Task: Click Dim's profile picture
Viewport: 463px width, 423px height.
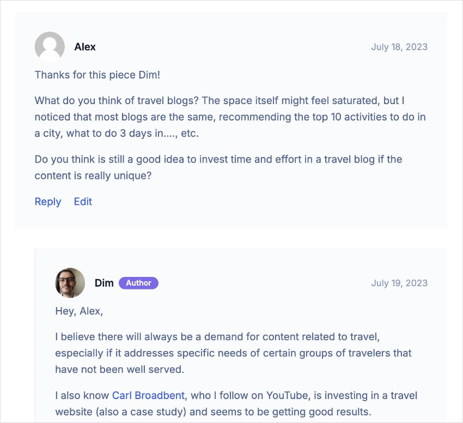Action: (70, 282)
